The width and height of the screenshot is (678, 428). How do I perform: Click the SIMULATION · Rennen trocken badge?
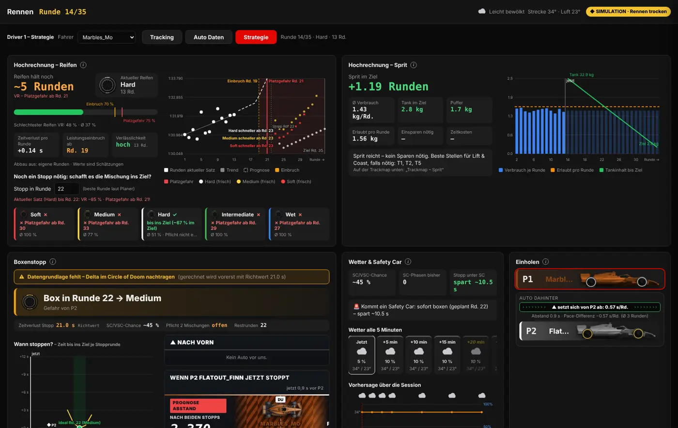coord(629,11)
